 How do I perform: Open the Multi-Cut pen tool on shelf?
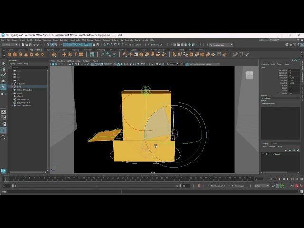[235, 55]
